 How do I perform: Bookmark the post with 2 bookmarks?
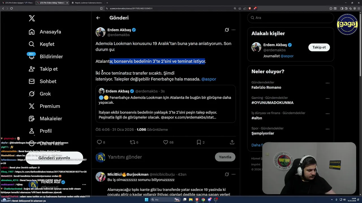pos(199,142)
